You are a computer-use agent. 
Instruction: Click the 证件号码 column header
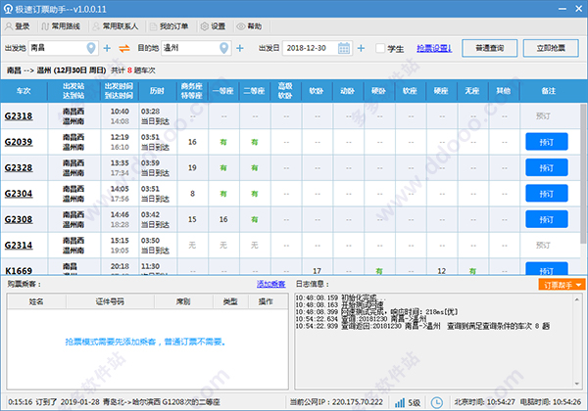coord(110,301)
